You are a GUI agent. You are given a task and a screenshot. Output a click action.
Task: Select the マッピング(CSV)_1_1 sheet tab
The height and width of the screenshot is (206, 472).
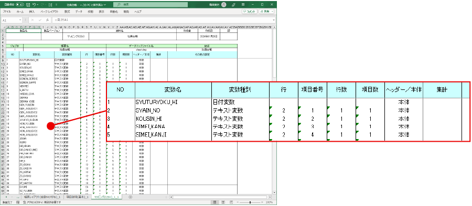107,197
